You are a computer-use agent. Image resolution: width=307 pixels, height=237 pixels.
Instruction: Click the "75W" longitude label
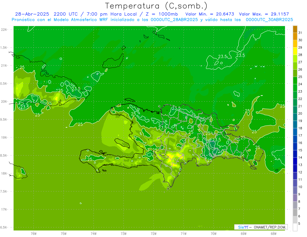click(x=63, y=233)
